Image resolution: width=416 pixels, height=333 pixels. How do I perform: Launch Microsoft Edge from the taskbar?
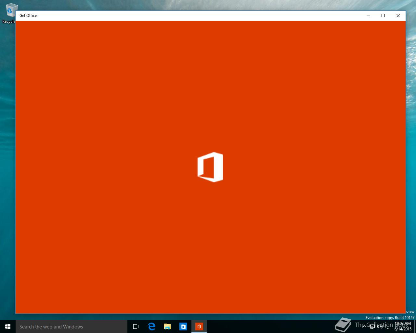point(151,326)
